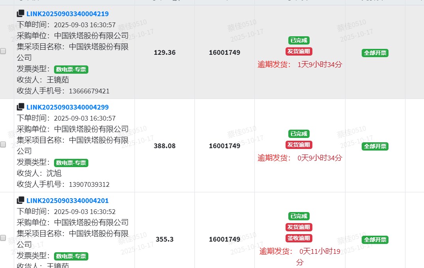Viewport: 424px width, 268px height.
Task: Click the 签收逾期 status badge
Action: coord(299,238)
